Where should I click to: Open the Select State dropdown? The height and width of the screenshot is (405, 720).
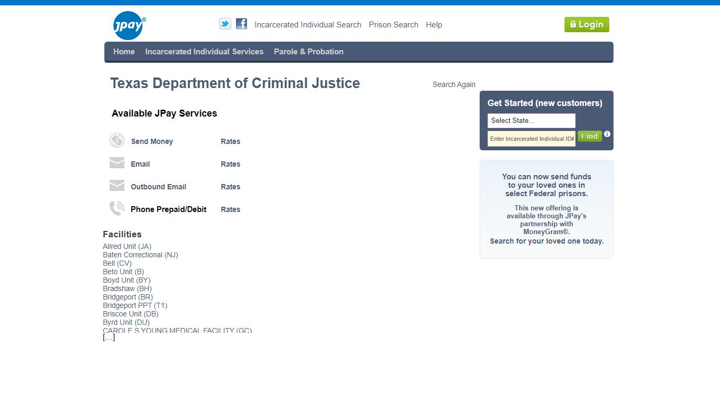pos(531,121)
